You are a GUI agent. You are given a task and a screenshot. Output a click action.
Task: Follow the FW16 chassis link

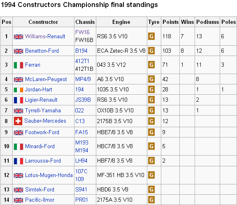82,32
